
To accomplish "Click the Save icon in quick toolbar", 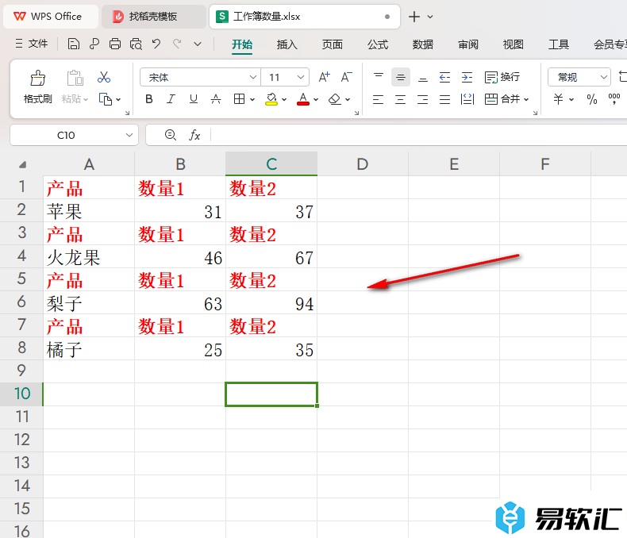I will [x=74, y=44].
